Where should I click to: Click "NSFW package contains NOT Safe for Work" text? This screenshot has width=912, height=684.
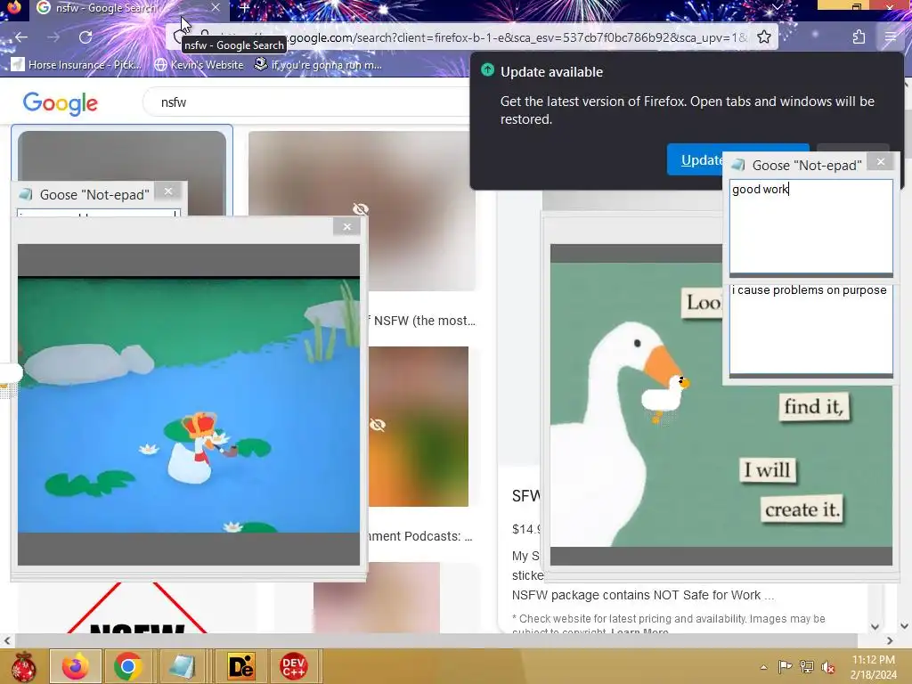click(636, 595)
